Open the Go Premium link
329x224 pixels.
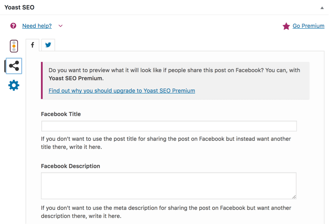309,26
